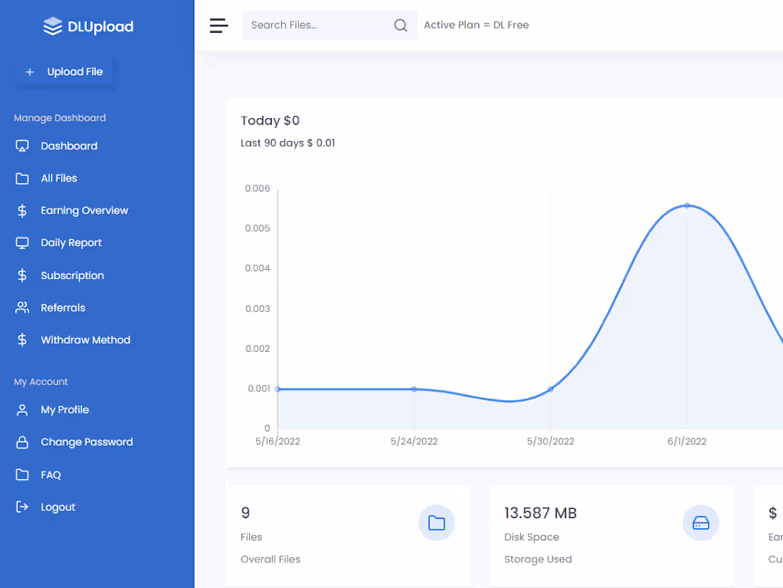Click the Change Password lock icon
This screenshot has width=783, height=588.
pyautogui.click(x=22, y=441)
